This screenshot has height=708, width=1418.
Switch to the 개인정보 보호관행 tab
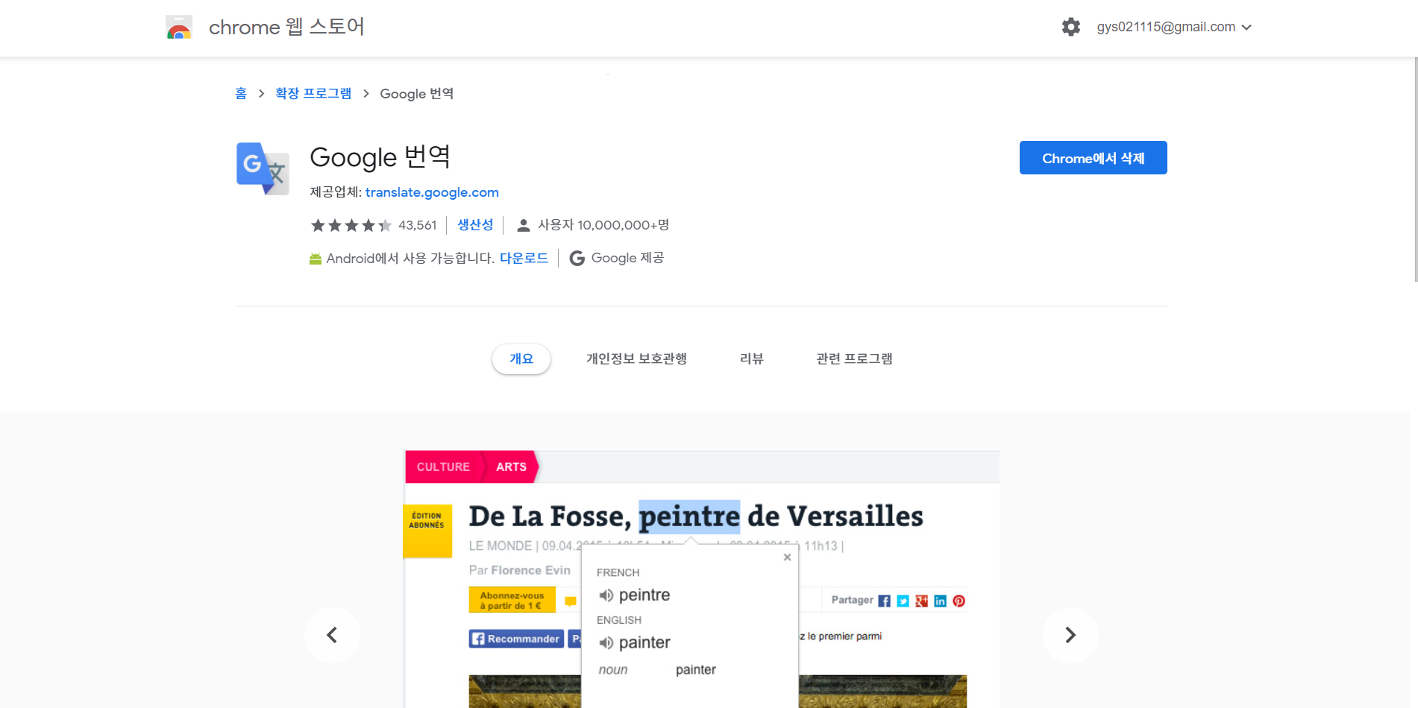pos(636,359)
